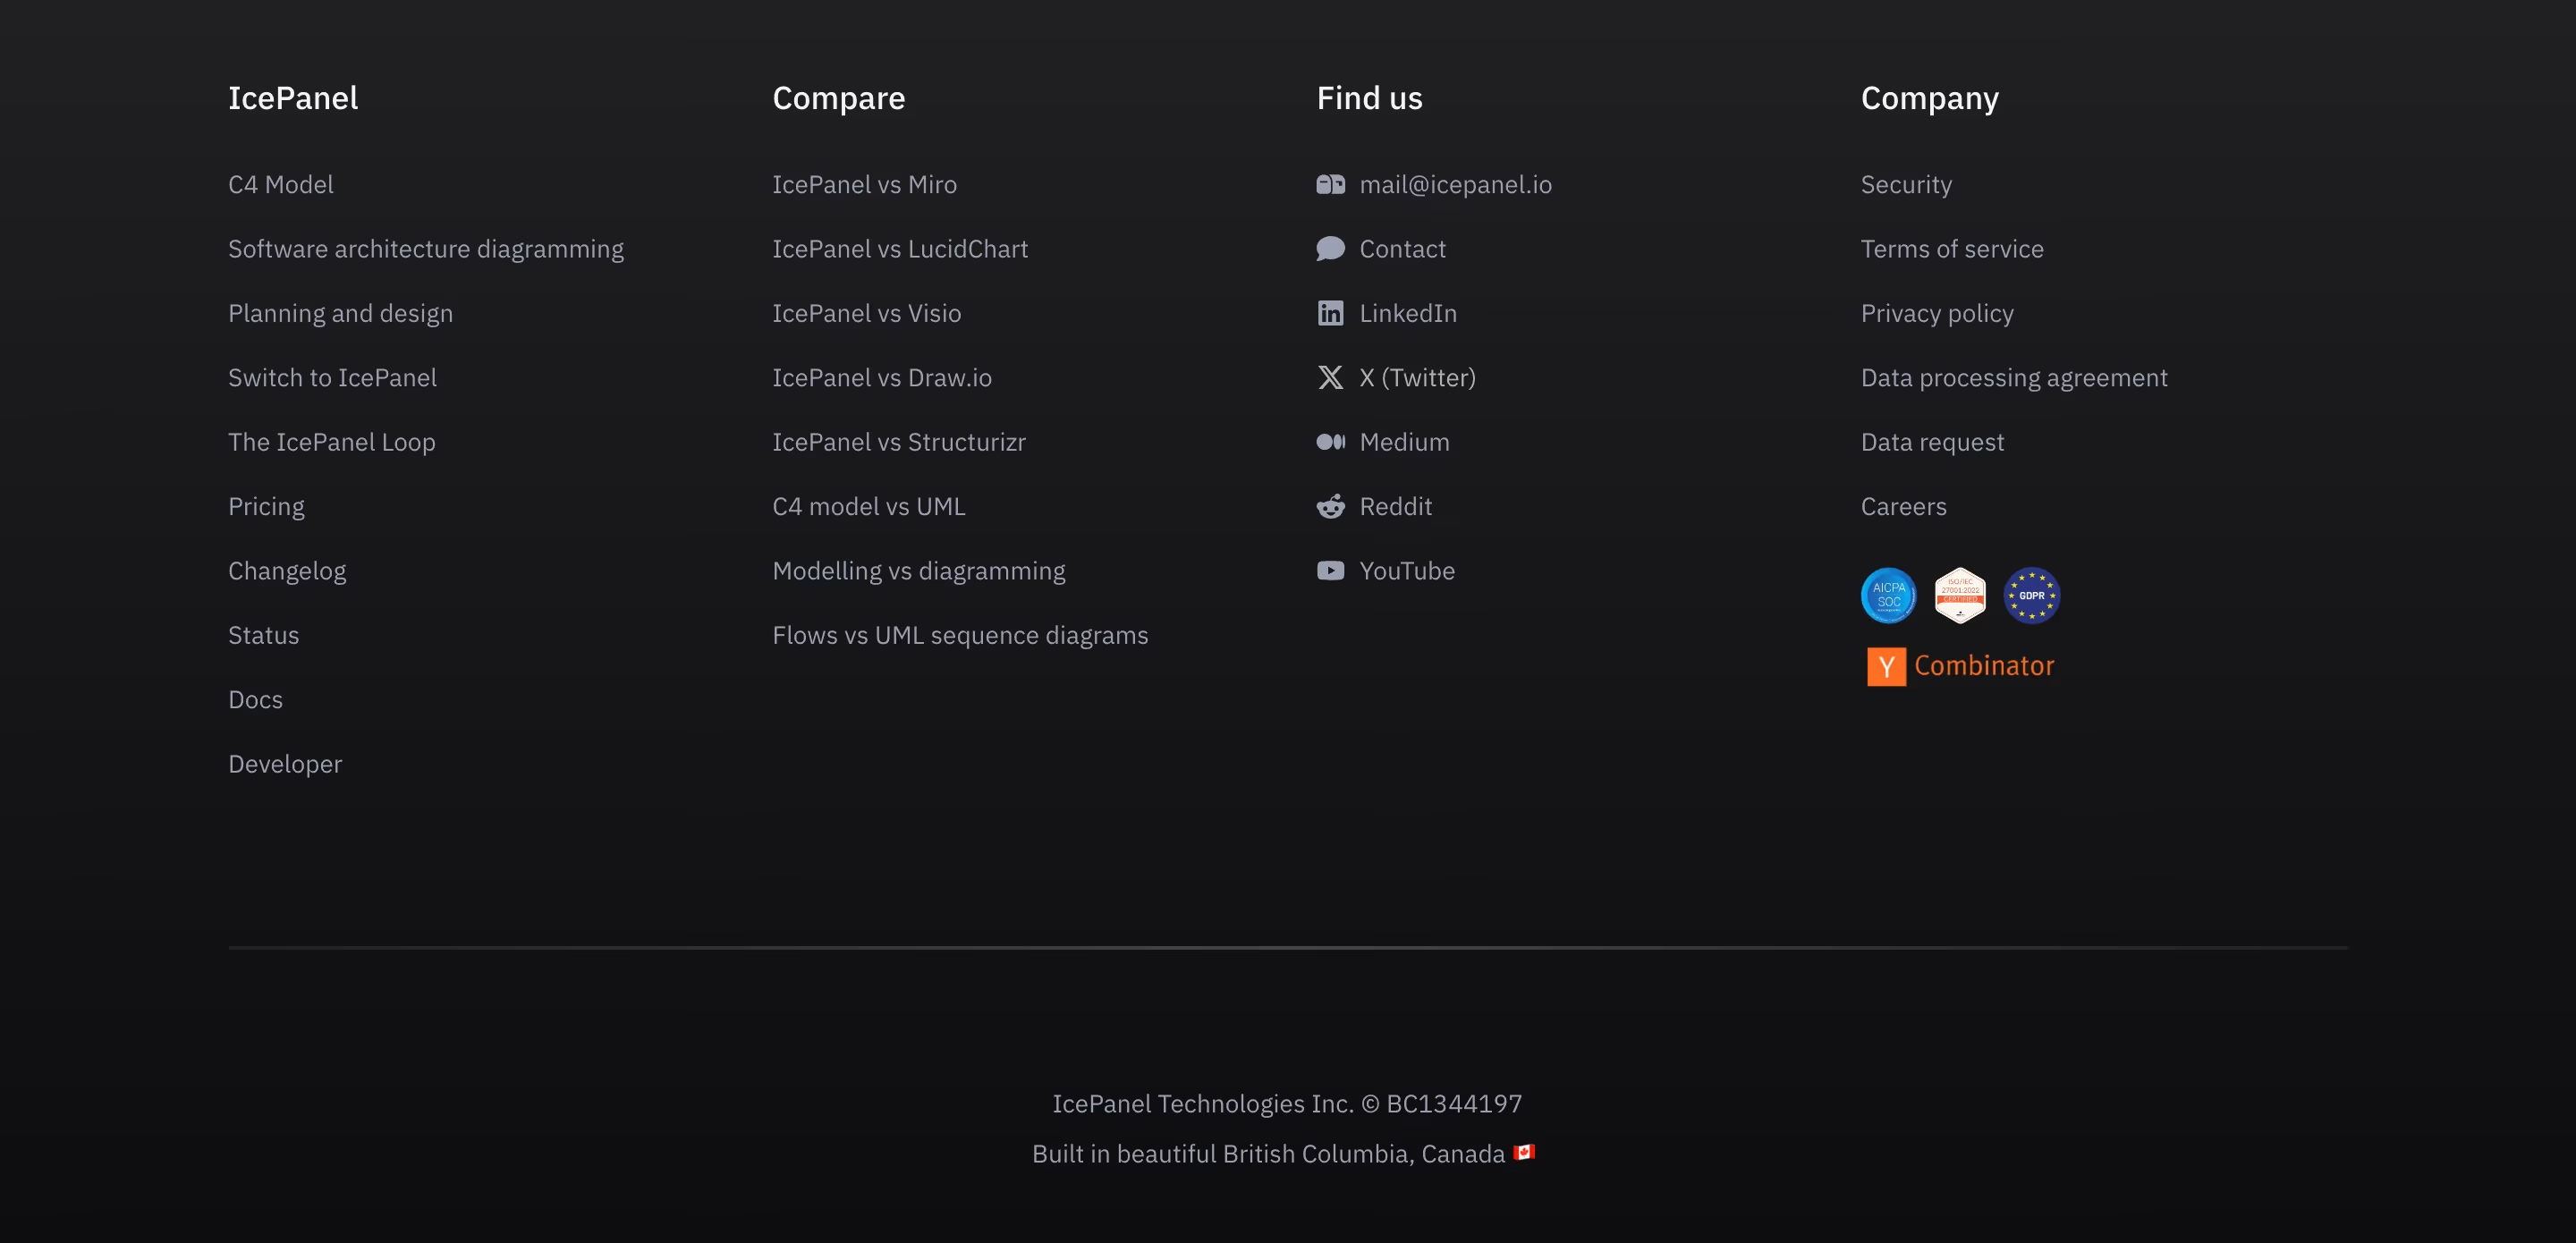
Task: Open IcePanel vs LucidChart comparison
Action: click(900, 248)
